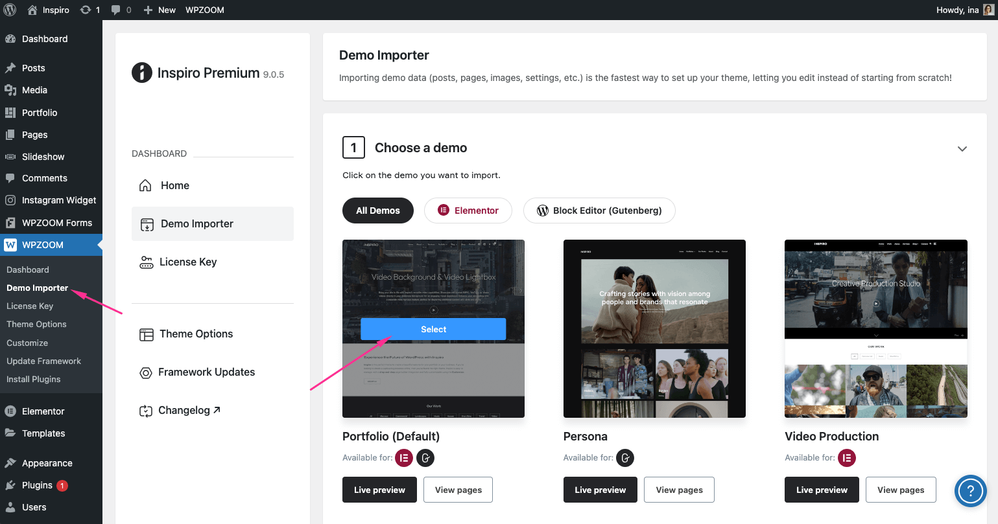Click Live preview for Video Production

(x=822, y=490)
